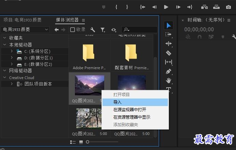Play the clip in monitor
The height and width of the screenshot is (150, 236).
(x=166, y=7)
